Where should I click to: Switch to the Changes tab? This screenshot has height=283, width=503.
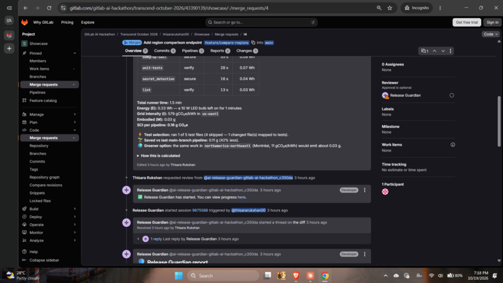pyautogui.click(x=247, y=51)
